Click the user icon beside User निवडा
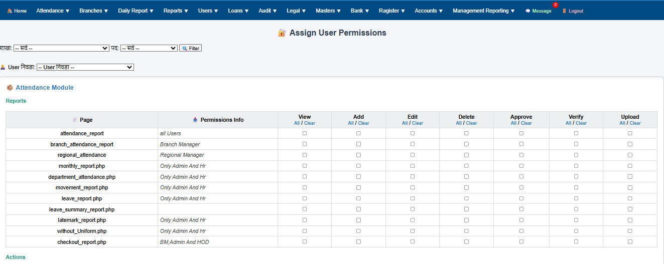This screenshot has height=264, width=664. click(3, 67)
